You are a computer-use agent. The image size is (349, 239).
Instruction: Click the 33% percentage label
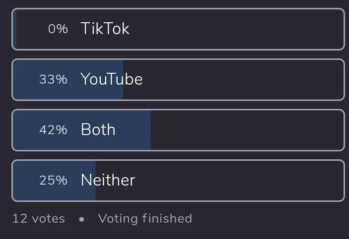tap(53, 79)
